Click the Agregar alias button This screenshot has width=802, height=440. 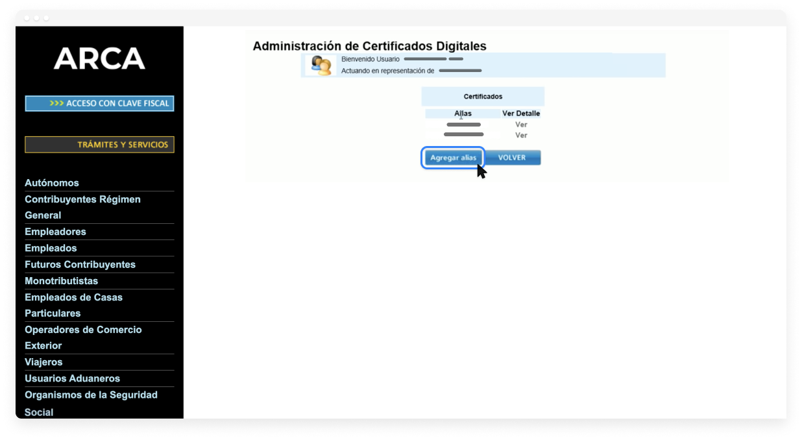pos(453,158)
